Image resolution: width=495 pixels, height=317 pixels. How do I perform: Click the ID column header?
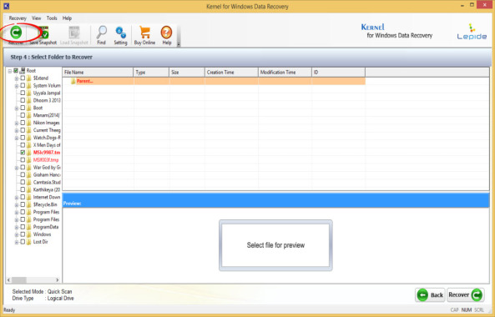338,73
